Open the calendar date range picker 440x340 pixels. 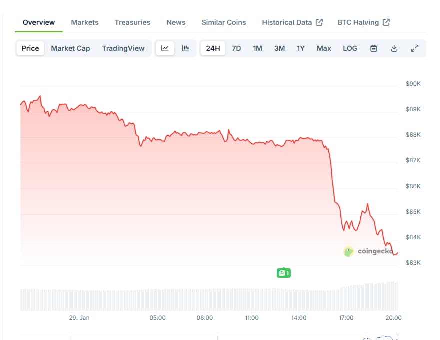(373, 48)
